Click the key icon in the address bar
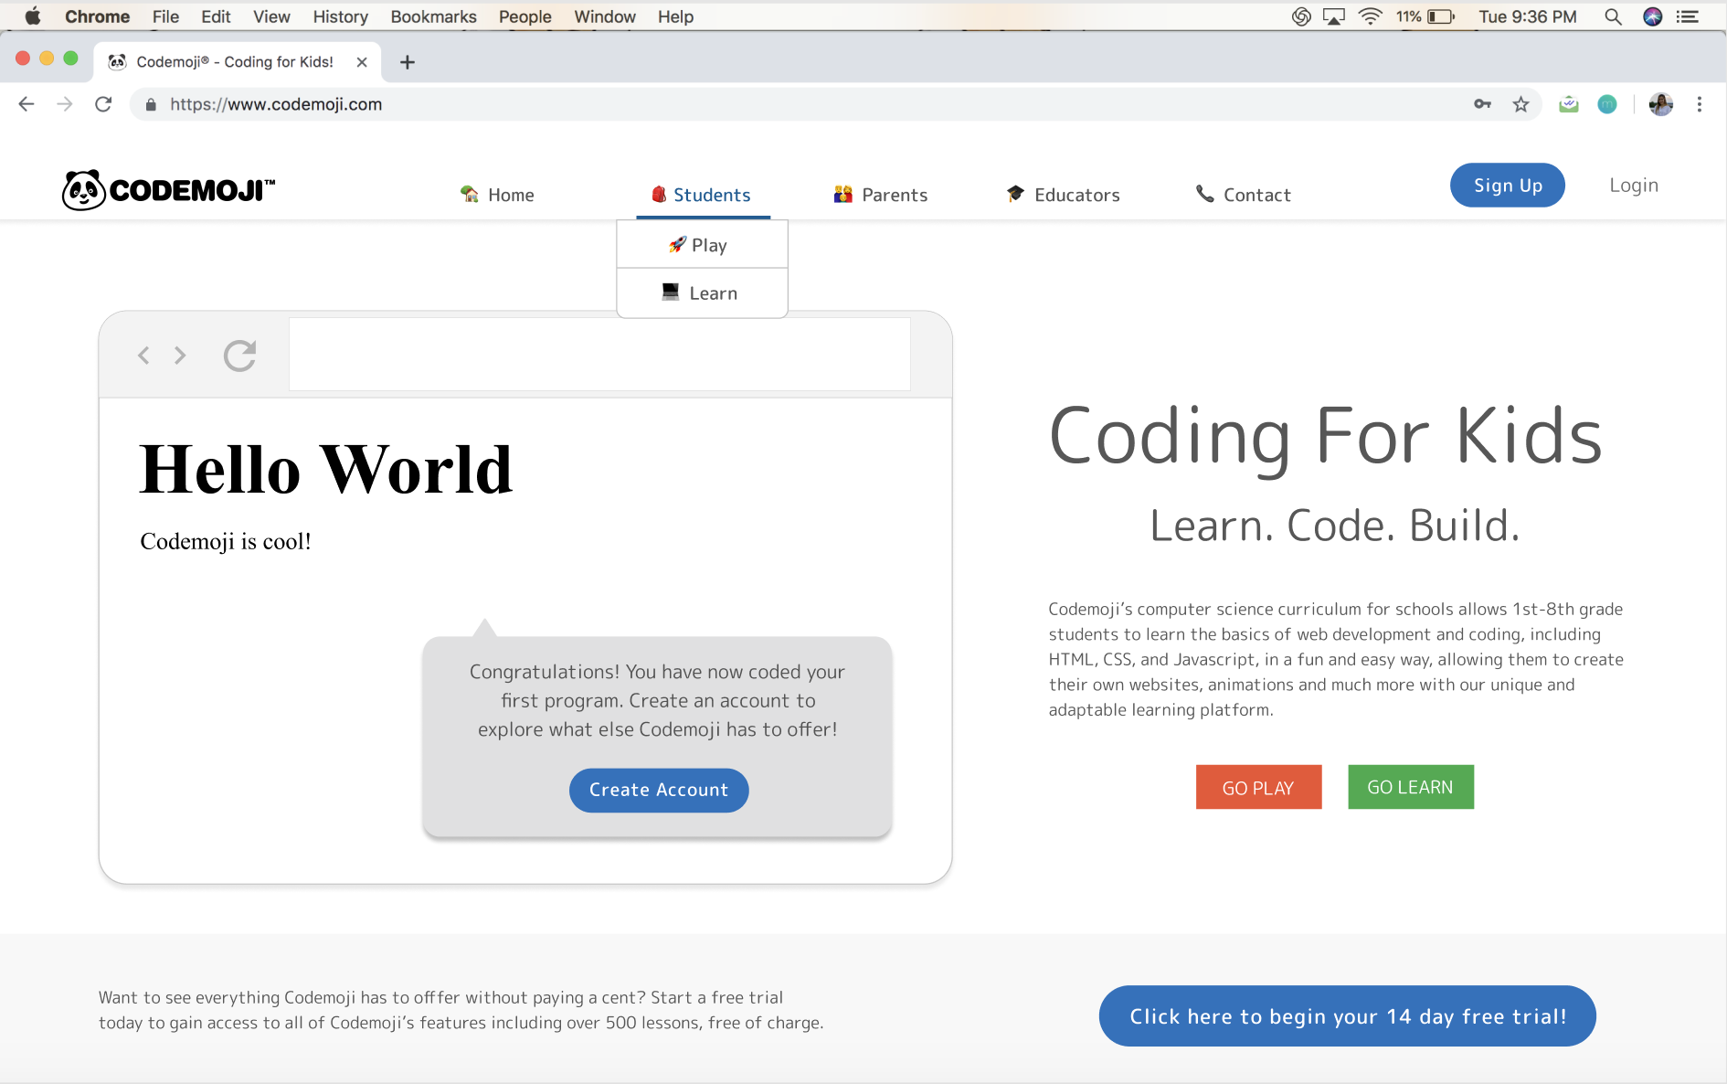The width and height of the screenshot is (1727, 1084). click(x=1483, y=104)
